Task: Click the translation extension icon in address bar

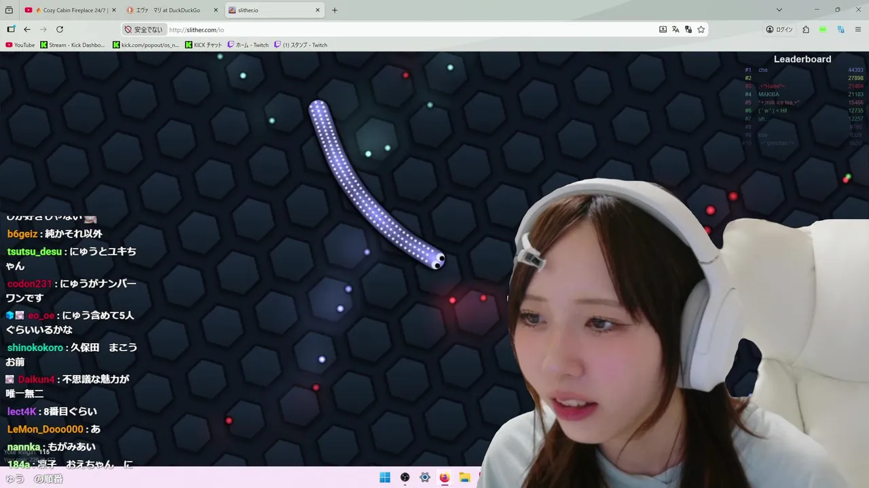Action: (x=688, y=29)
